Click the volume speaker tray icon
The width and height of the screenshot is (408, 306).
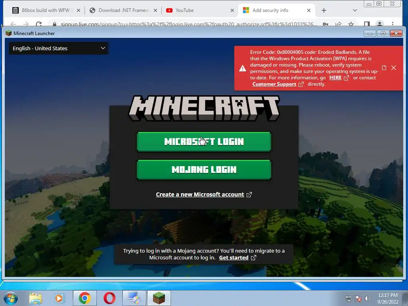click(x=367, y=298)
